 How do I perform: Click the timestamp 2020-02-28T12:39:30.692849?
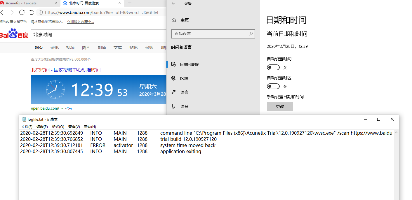pos(51,133)
